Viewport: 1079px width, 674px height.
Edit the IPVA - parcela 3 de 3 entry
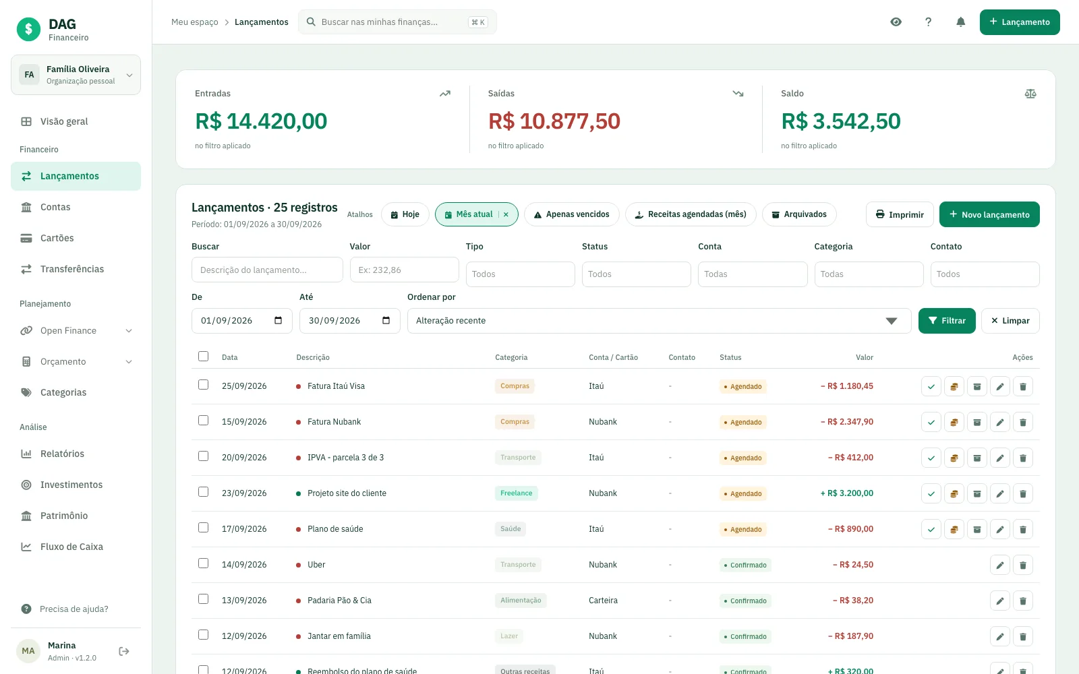point(1000,458)
